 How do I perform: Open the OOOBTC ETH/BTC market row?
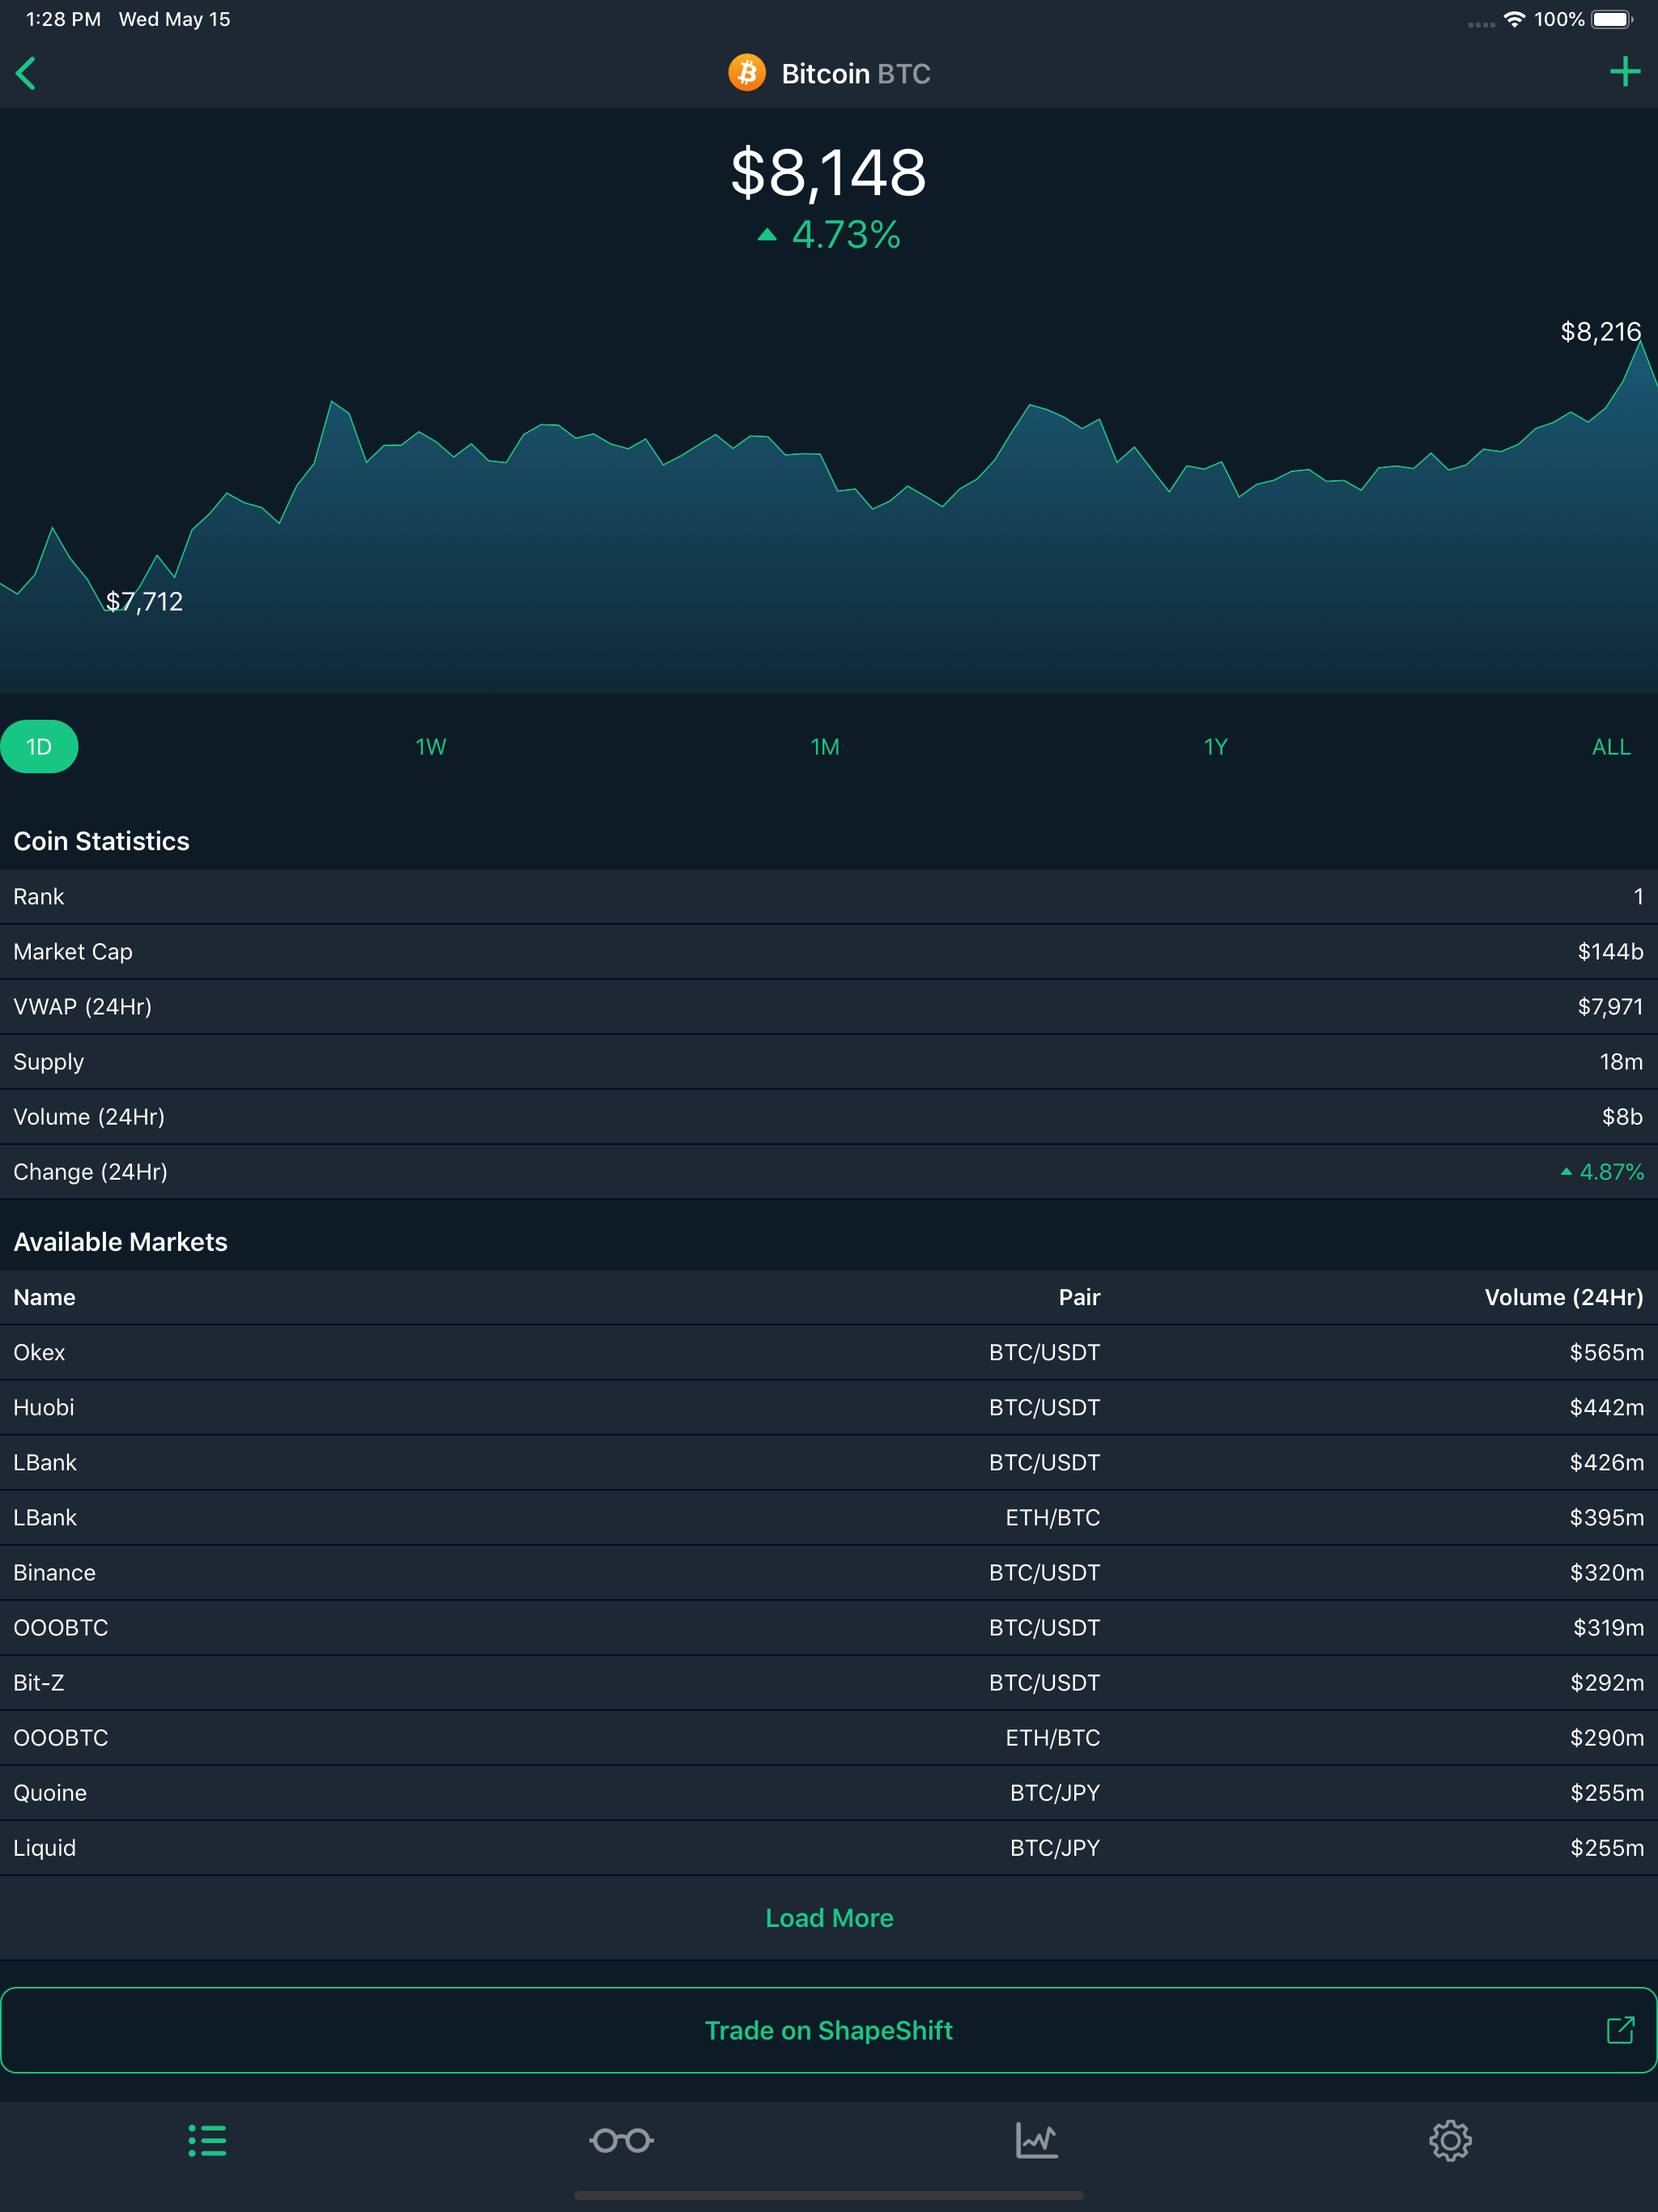(x=829, y=1738)
